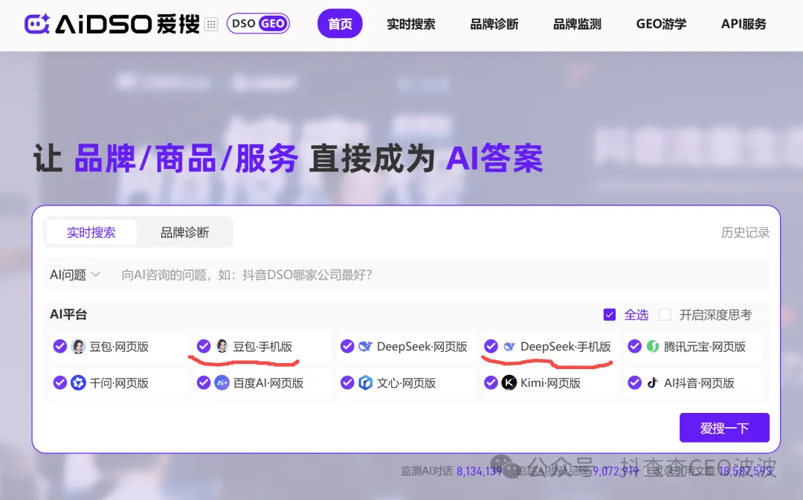Image resolution: width=803 pixels, height=500 pixels.
Task: Click the grid icon beside the logo
Action: pyautogui.click(x=211, y=23)
